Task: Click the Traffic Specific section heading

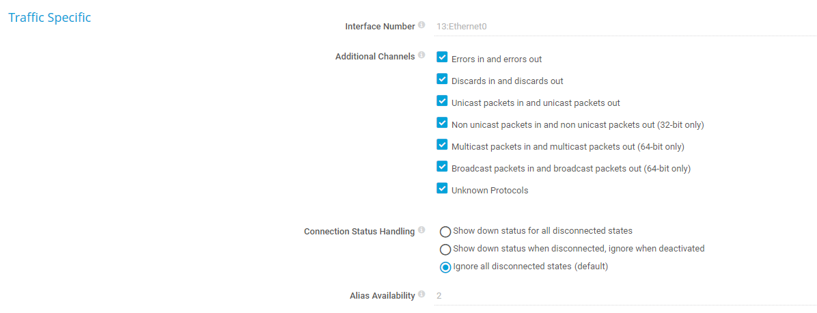Action: point(49,18)
